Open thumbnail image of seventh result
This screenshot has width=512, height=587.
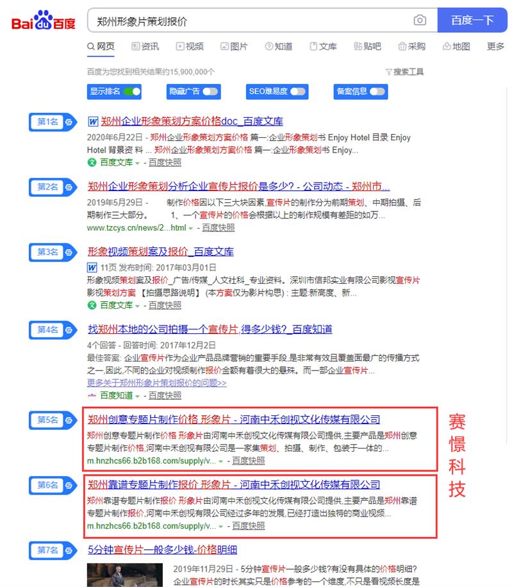click(124, 575)
